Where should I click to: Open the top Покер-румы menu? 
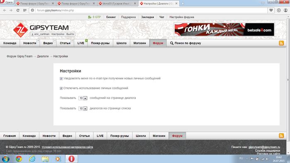[x=100, y=43]
